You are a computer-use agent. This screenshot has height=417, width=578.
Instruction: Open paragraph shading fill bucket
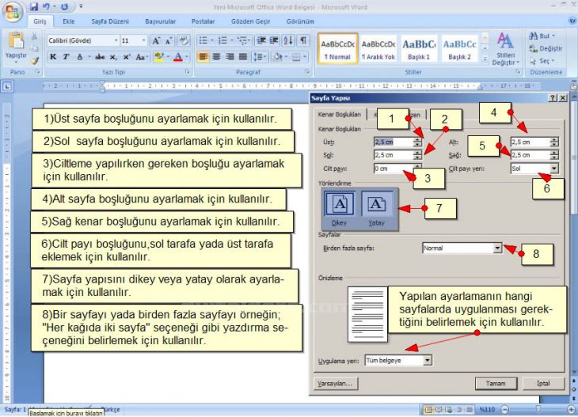pyautogui.click(x=278, y=57)
